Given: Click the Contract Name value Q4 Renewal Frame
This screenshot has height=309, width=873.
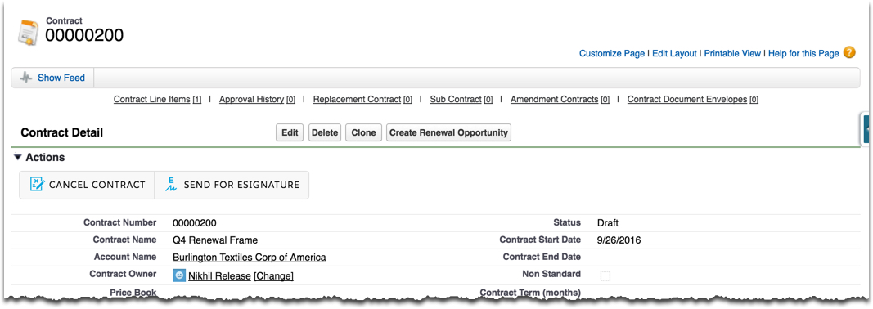Looking at the screenshot, I should point(215,240).
